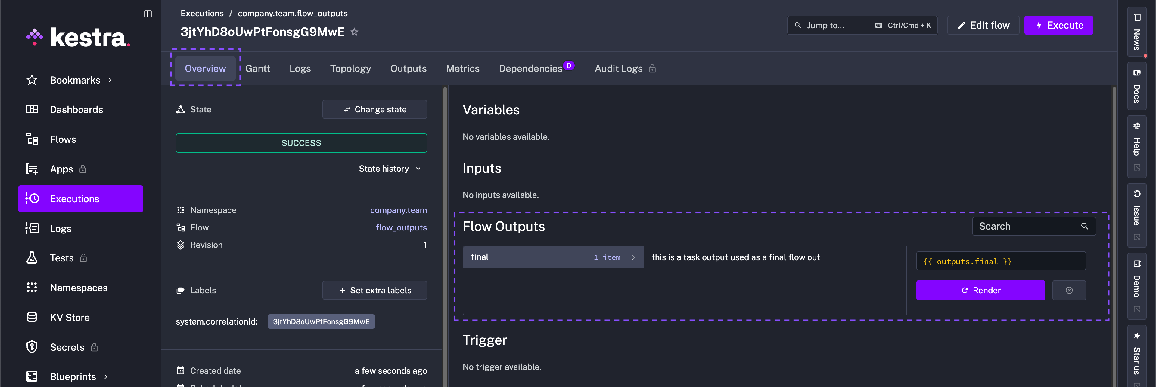Render the outputs.final expression
The height and width of the screenshot is (387, 1156).
pyautogui.click(x=980, y=290)
